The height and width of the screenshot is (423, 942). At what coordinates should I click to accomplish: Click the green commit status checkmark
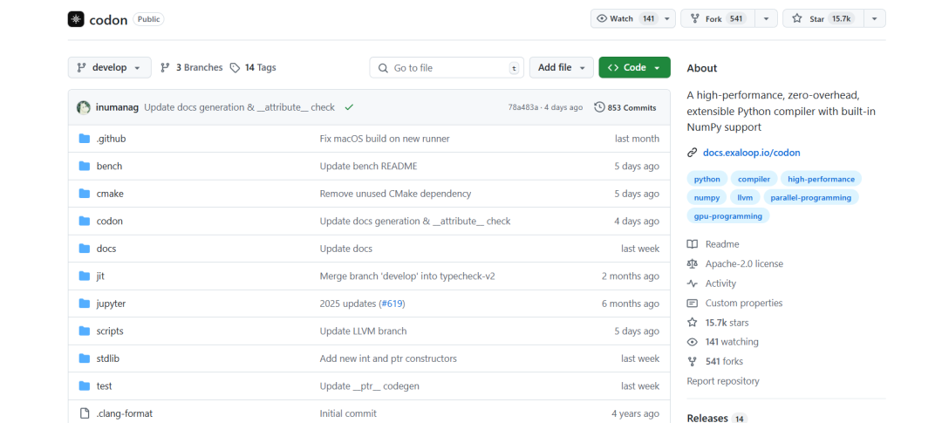point(349,107)
